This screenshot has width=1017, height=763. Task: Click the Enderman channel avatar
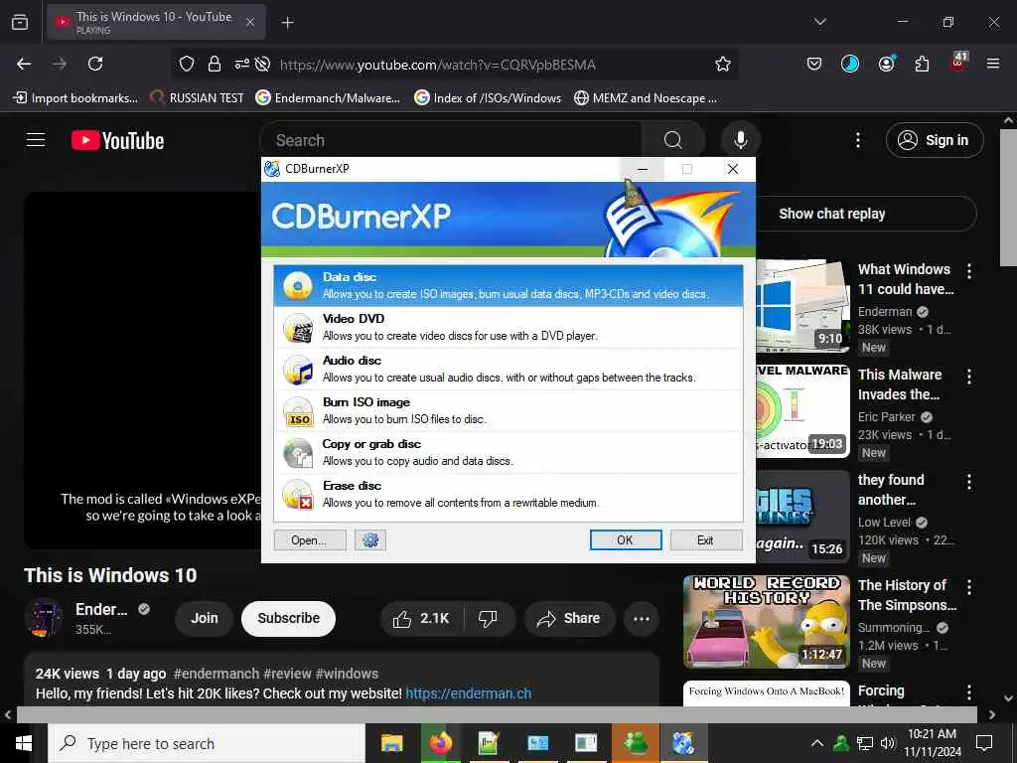pyautogui.click(x=44, y=617)
